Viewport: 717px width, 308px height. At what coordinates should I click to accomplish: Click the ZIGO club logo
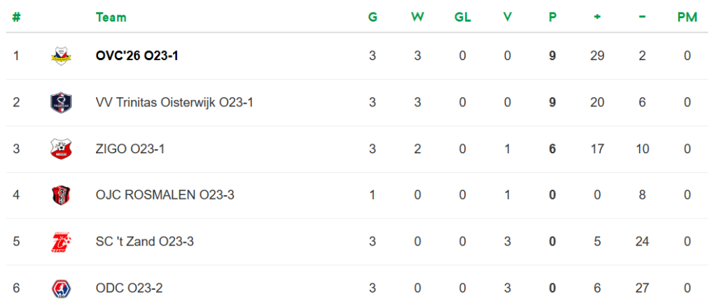(x=61, y=149)
